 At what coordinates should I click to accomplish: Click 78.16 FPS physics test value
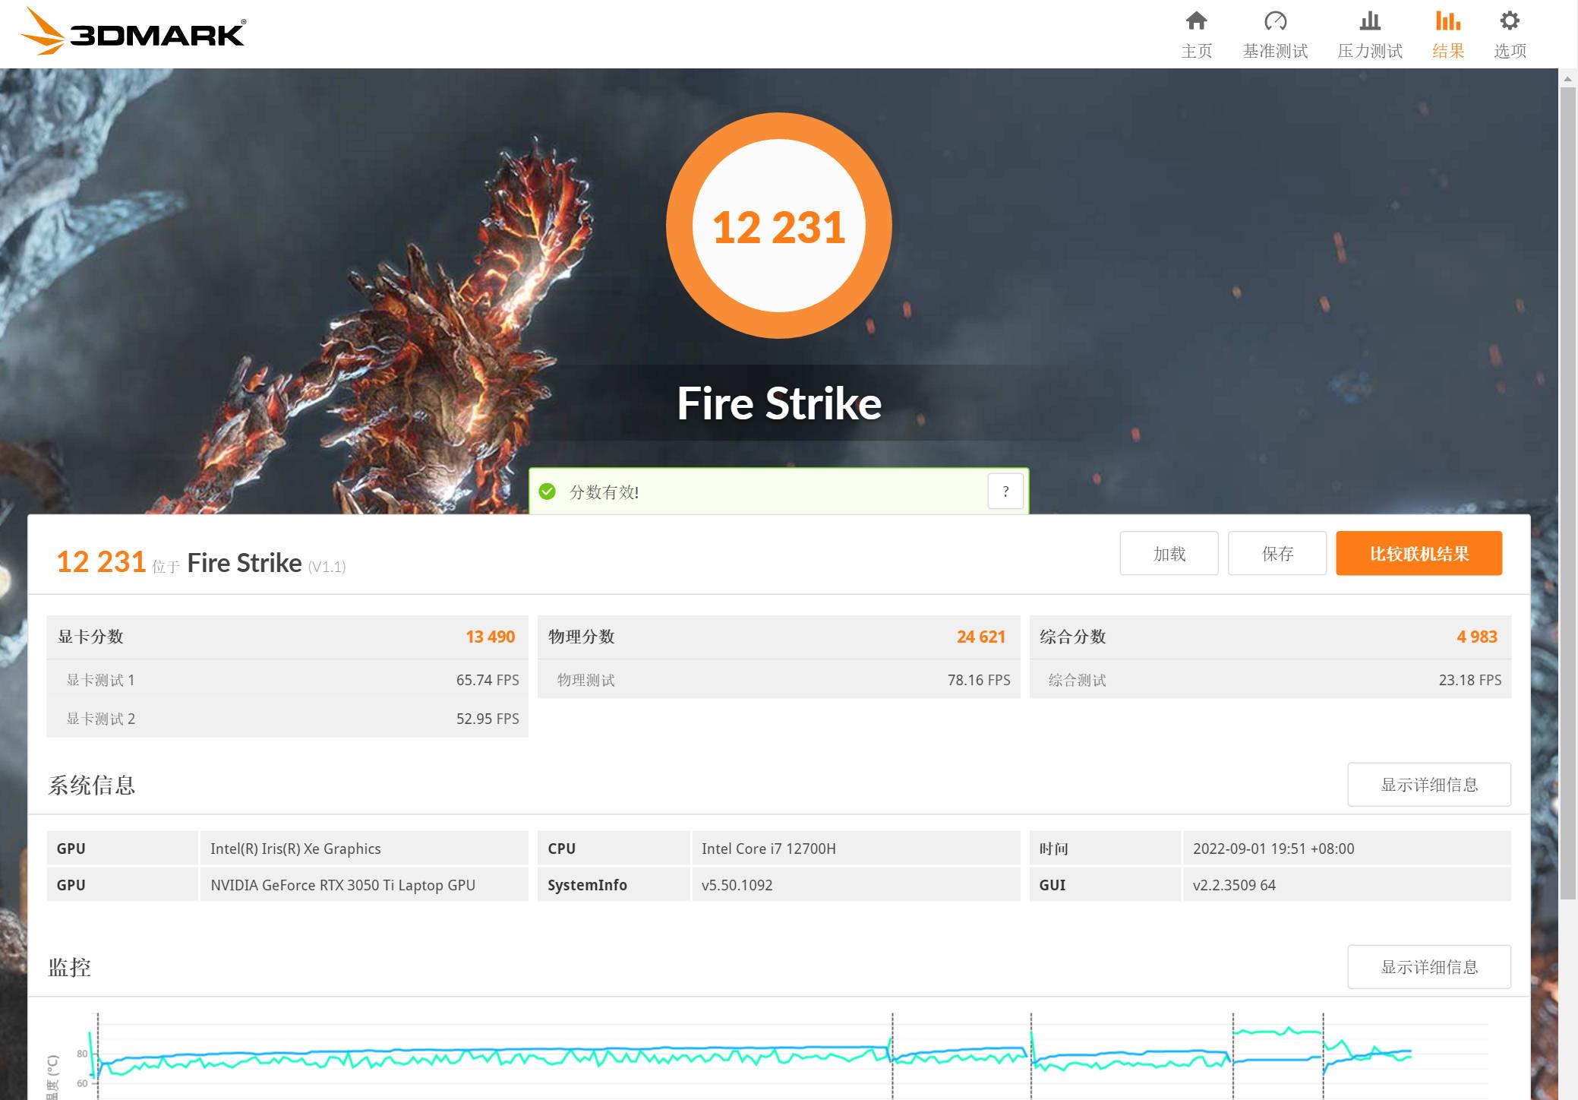pos(979,680)
